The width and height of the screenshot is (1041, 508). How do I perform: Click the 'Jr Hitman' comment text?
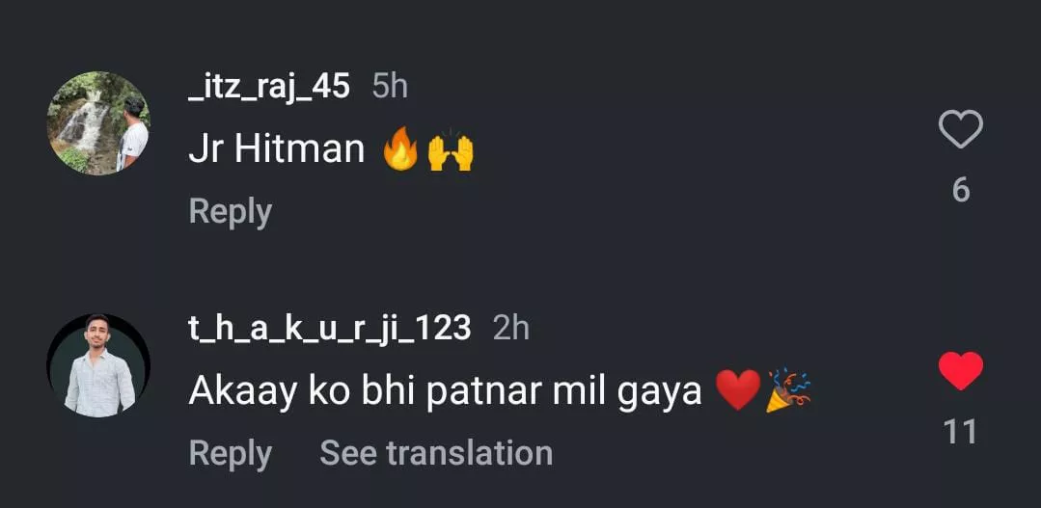[277, 150]
